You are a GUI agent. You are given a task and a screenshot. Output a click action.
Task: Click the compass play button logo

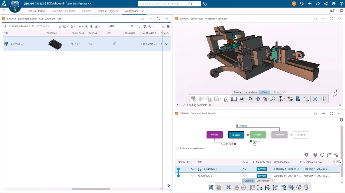[15, 6]
